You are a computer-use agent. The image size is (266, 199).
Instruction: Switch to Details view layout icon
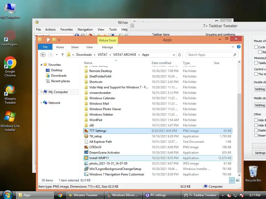(x=232, y=180)
